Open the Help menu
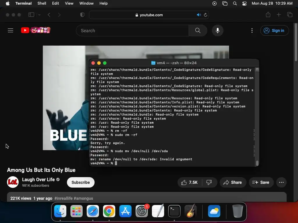 click(x=103, y=3)
